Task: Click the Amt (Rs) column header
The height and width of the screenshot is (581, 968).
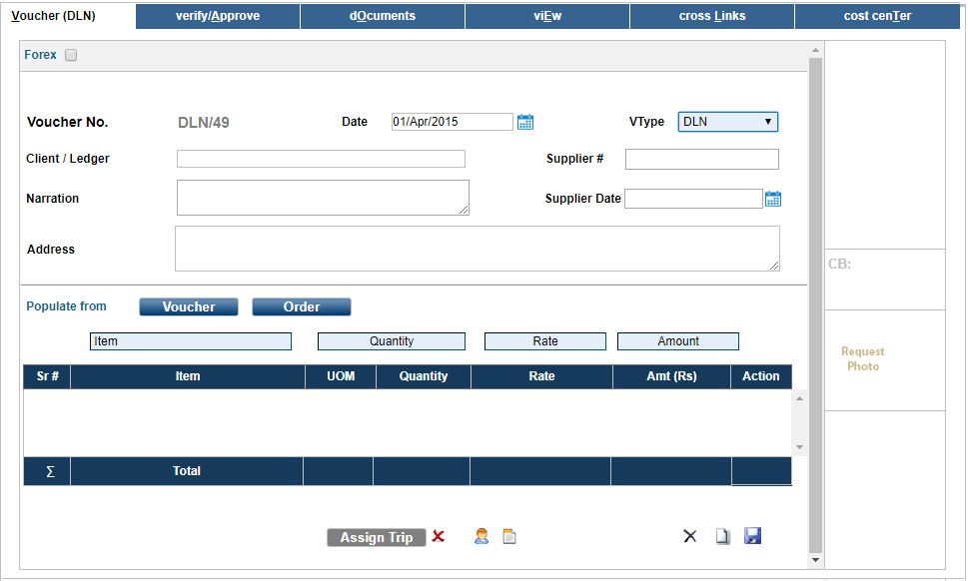Action: click(x=671, y=376)
